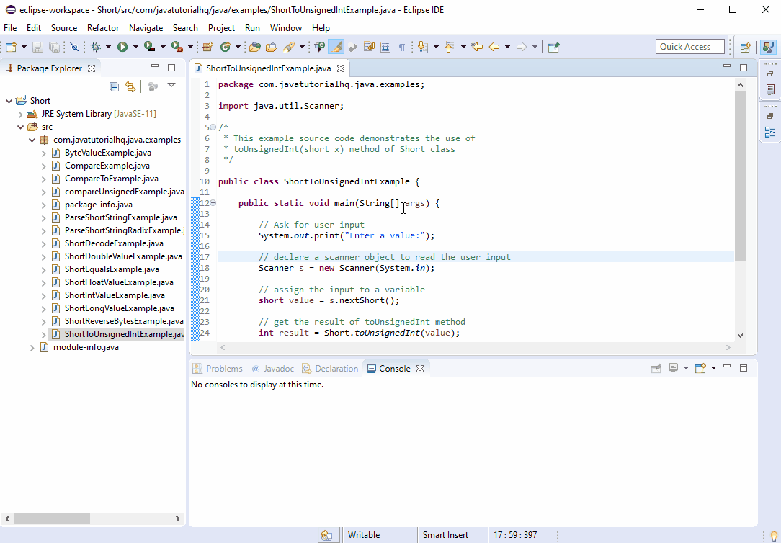This screenshot has width=781, height=543.
Task: Minimize the Console view
Action: tap(727, 368)
